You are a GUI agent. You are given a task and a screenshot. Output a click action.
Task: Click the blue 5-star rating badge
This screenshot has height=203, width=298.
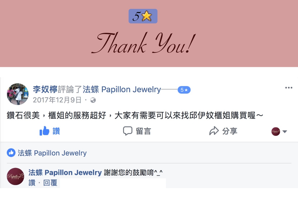pos(184,90)
